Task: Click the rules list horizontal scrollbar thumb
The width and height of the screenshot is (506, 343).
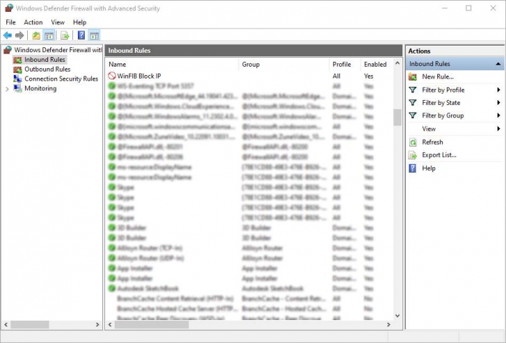Action: tap(152, 325)
